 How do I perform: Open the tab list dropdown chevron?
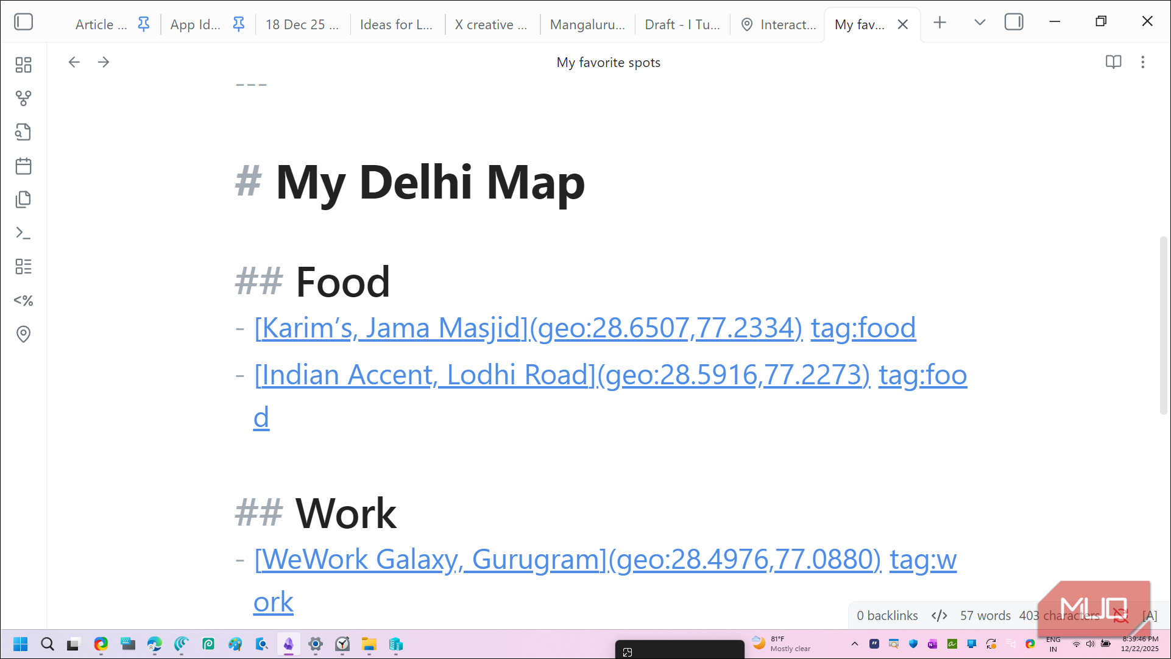point(980,23)
